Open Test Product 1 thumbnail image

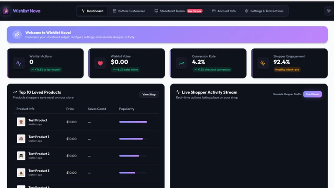tap(21, 139)
